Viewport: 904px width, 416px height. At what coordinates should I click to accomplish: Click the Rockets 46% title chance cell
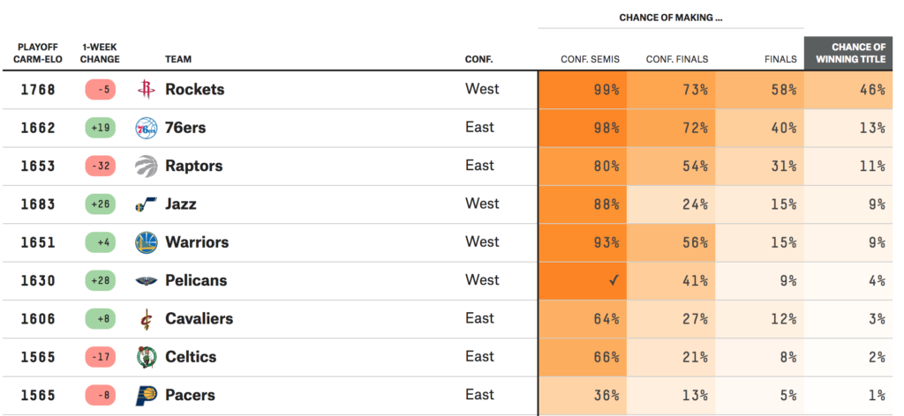tap(848, 89)
